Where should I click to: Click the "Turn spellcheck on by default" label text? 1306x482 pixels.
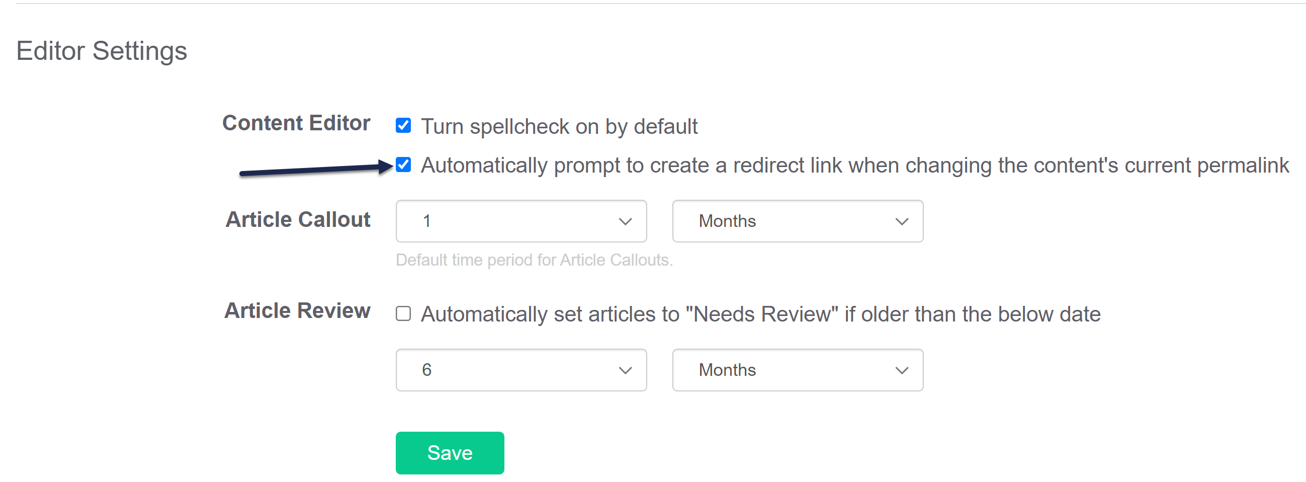click(x=559, y=126)
